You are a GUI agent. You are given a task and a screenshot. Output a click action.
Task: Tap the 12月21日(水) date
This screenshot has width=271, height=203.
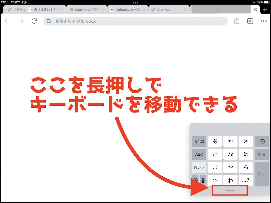pos(19,3)
